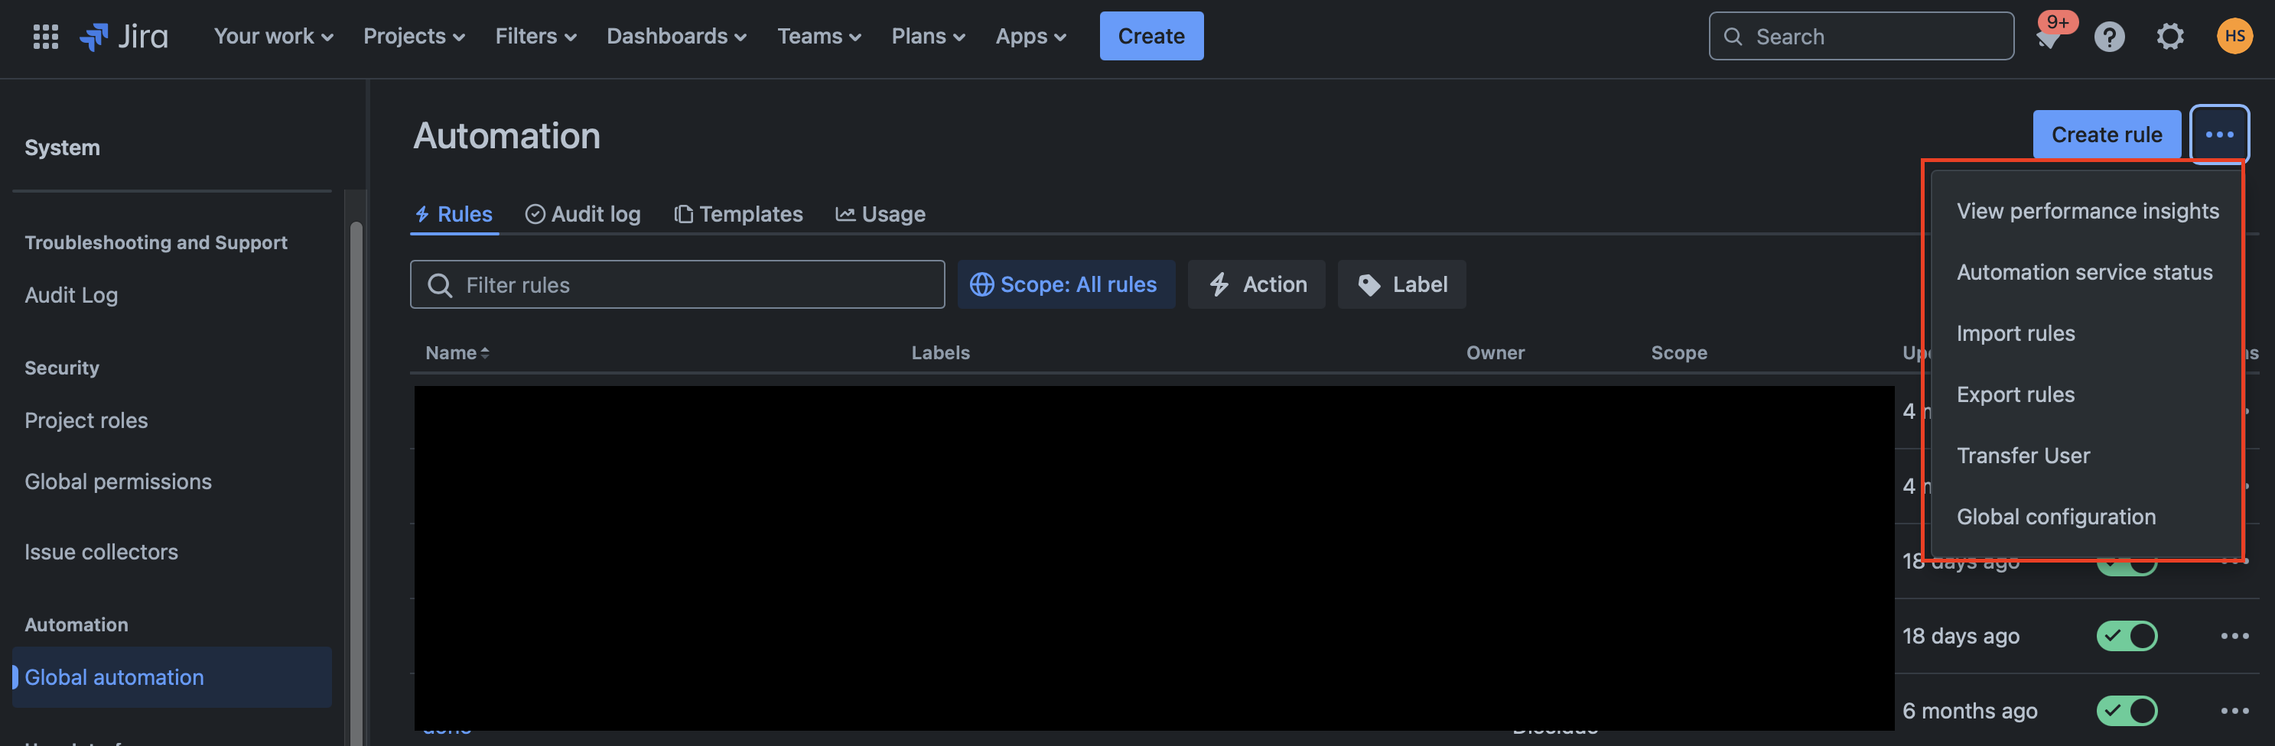This screenshot has width=2275, height=746.
Task: Open the Action filter dropdown
Action: [x=1255, y=285]
